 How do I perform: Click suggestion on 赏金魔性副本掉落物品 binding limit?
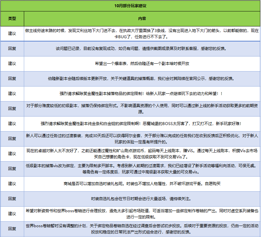pyautogui.click(x=142, y=93)
